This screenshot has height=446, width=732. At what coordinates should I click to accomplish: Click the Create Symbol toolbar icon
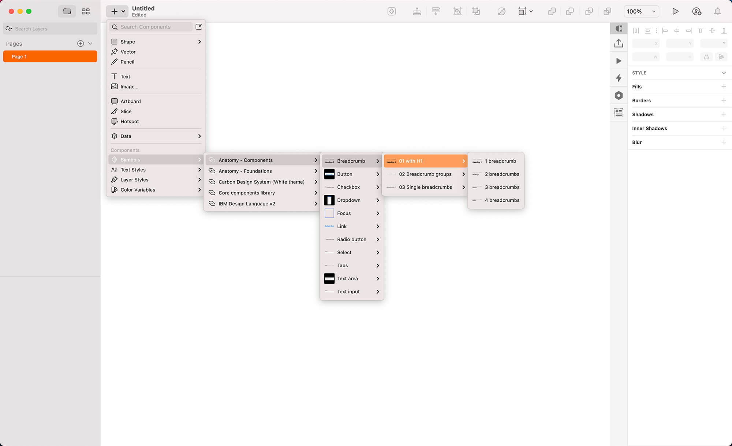392,11
